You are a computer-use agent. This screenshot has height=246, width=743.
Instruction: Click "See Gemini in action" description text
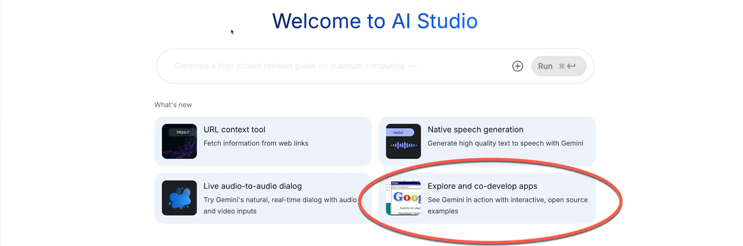pyautogui.click(x=508, y=205)
